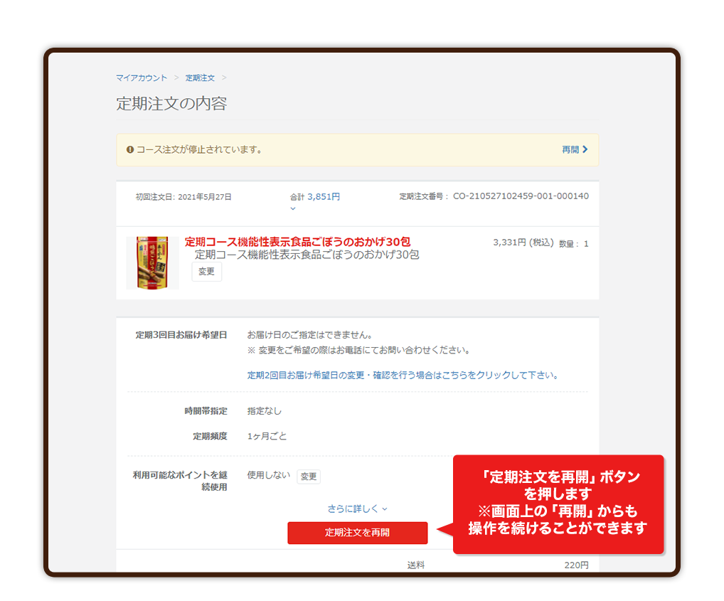Open the マイアカウント breadcrumb link
724x601 pixels.
point(142,78)
